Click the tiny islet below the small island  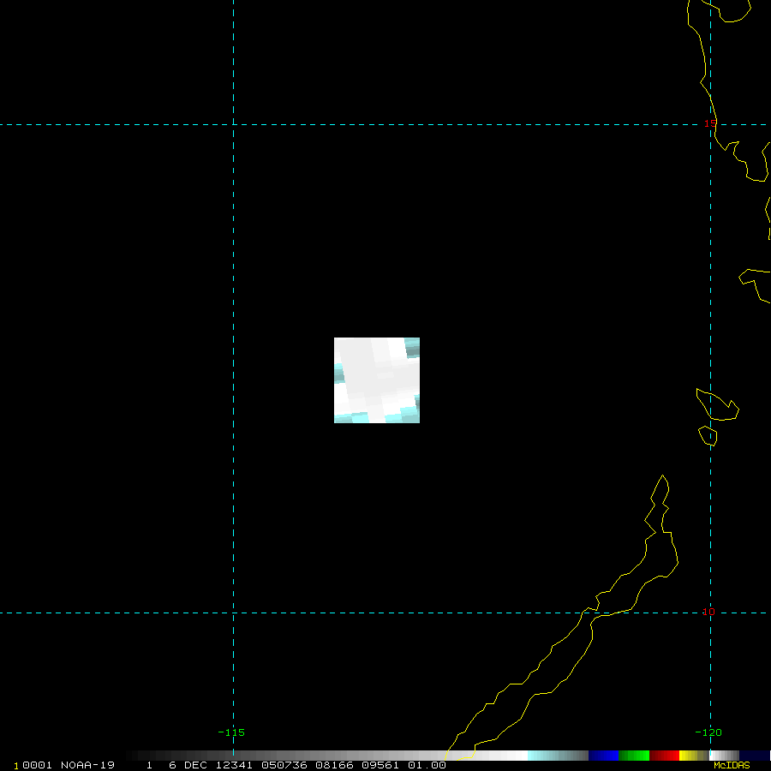708,436
